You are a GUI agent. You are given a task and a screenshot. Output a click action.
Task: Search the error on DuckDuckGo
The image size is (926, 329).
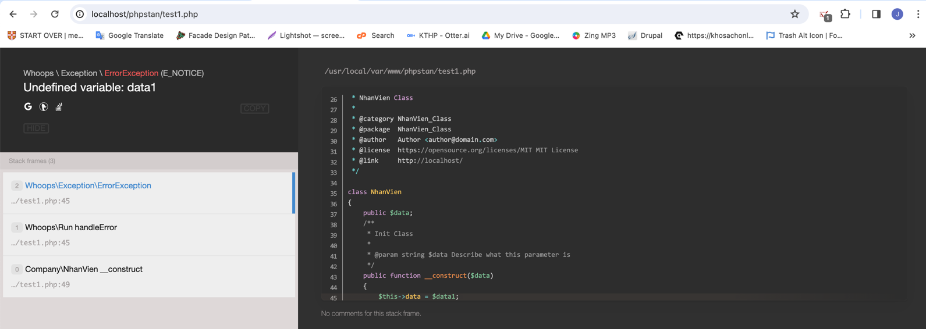click(44, 106)
